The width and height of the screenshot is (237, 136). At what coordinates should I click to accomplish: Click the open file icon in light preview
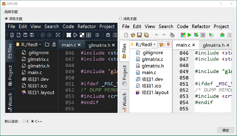[x=133, y=35]
